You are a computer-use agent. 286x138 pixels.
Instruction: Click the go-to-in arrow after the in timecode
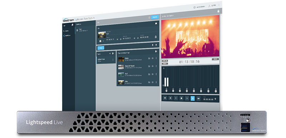[120, 39]
